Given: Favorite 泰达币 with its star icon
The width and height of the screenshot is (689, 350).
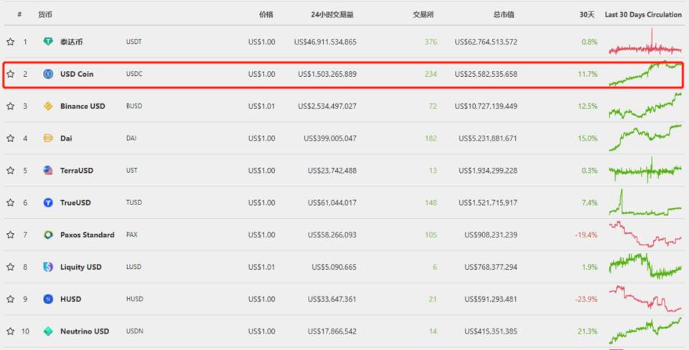Looking at the screenshot, I should [11, 42].
